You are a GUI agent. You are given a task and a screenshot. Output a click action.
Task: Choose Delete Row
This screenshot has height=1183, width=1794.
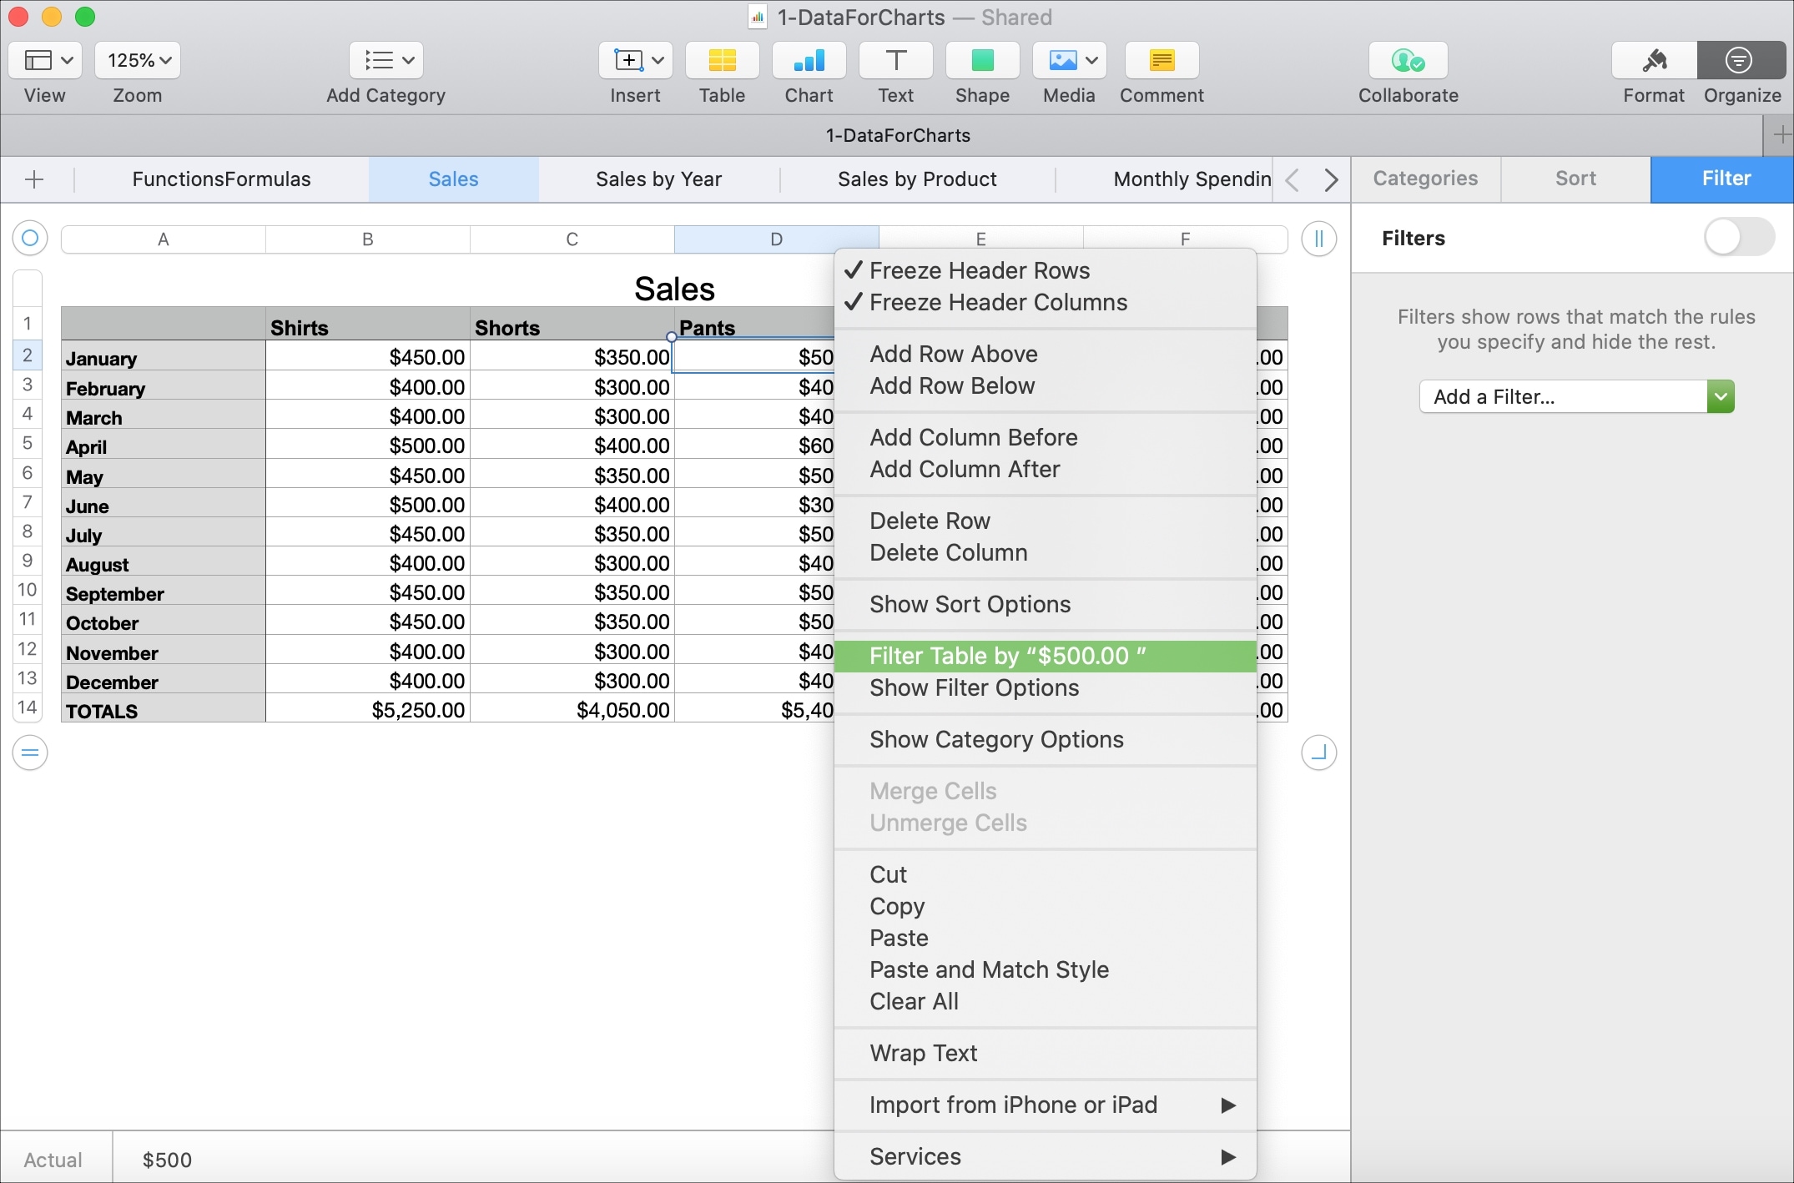coord(1045,521)
